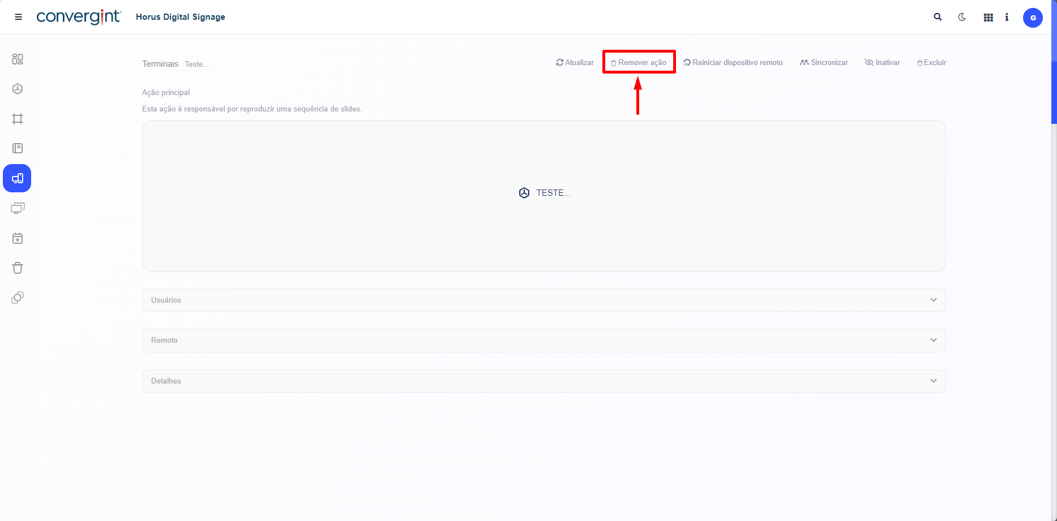The height and width of the screenshot is (521, 1057).
Task: Expand the Remoto section
Action: [544, 340]
